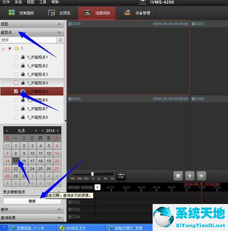Click the 2x mark on speed slider
This screenshot has height=231, width=228.
coord(99,179)
